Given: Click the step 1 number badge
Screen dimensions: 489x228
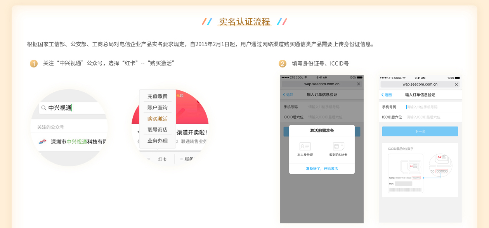Looking at the screenshot, I should [x=34, y=64].
